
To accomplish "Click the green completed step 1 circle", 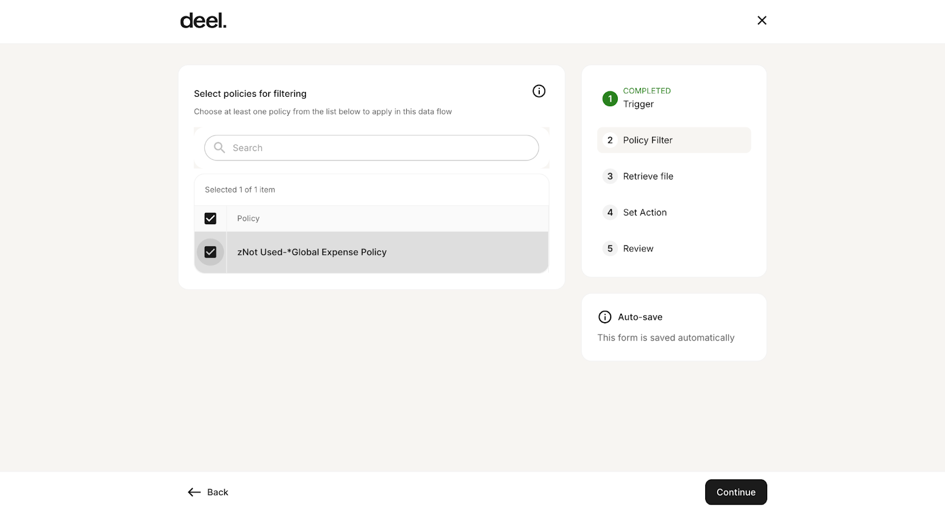I will [610, 99].
